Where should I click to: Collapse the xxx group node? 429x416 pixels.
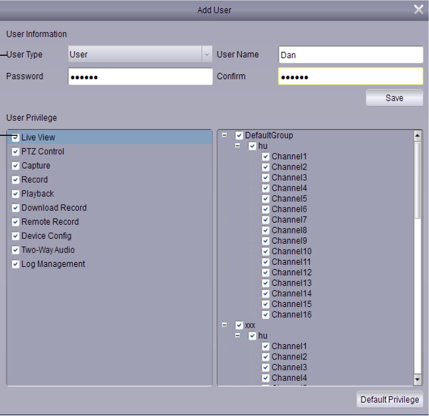[224, 325]
